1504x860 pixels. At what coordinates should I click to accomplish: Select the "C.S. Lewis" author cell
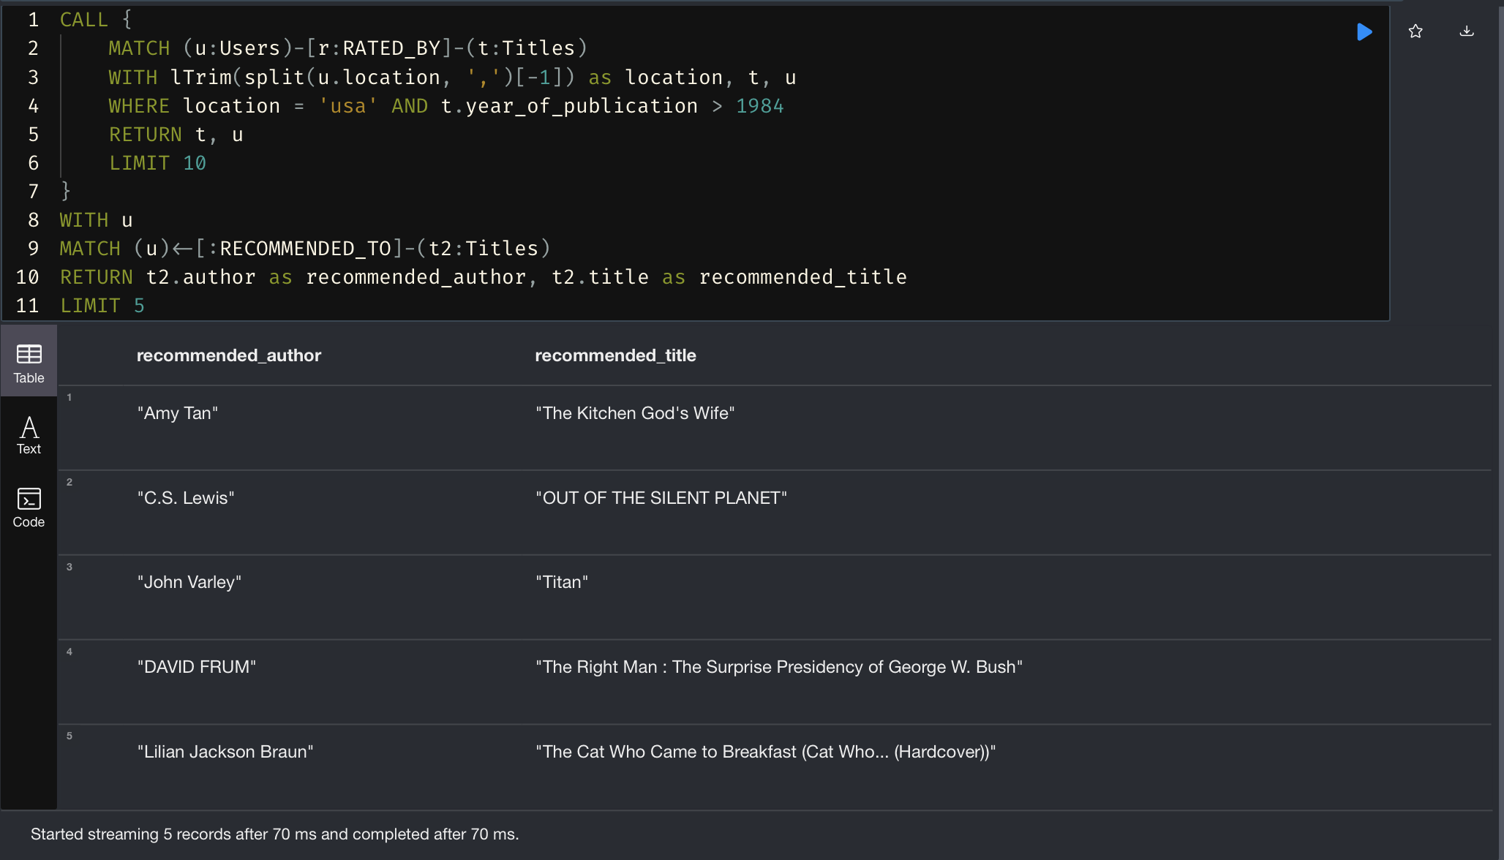[186, 498]
